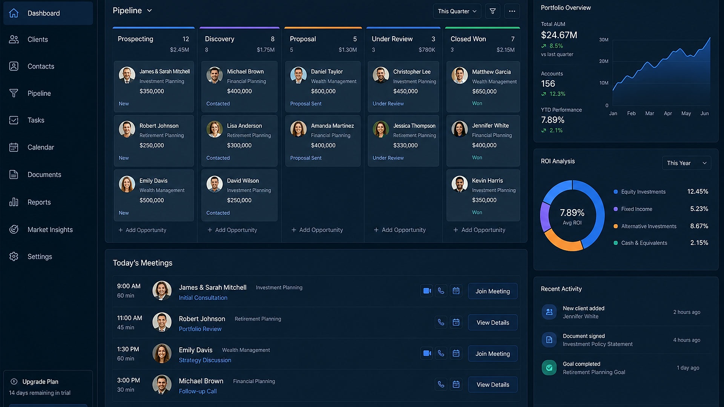The height and width of the screenshot is (407, 724).
Task: Click phone icon for Robert Johnson meeting
Action: pos(441,322)
